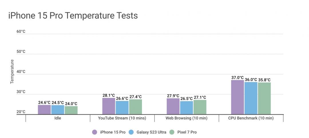The width and height of the screenshot is (309, 138).
Task: Click the 27.4°C Pixel YouTube Stream bar
Action: coord(135,107)
